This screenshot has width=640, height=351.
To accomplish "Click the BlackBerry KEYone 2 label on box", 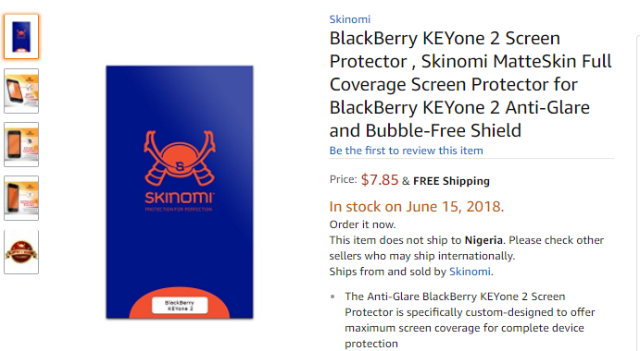I will 180,306.
